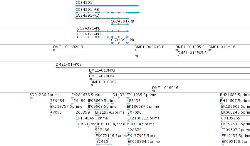The width and height of the screenshot is (250, 146).
Task: Select the DMG1-chr3L.6.032.a EST label
Action: tap(116, 124)
